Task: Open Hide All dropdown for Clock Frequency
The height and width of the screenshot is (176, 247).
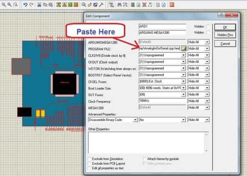Action: 207,101
